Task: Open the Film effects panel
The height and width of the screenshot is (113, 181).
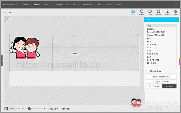Action: coord(150,12)
